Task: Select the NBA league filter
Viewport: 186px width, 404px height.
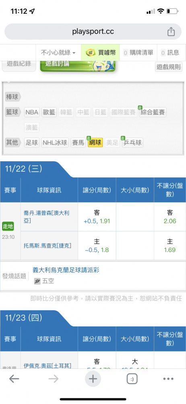Action: pos(32,112)
